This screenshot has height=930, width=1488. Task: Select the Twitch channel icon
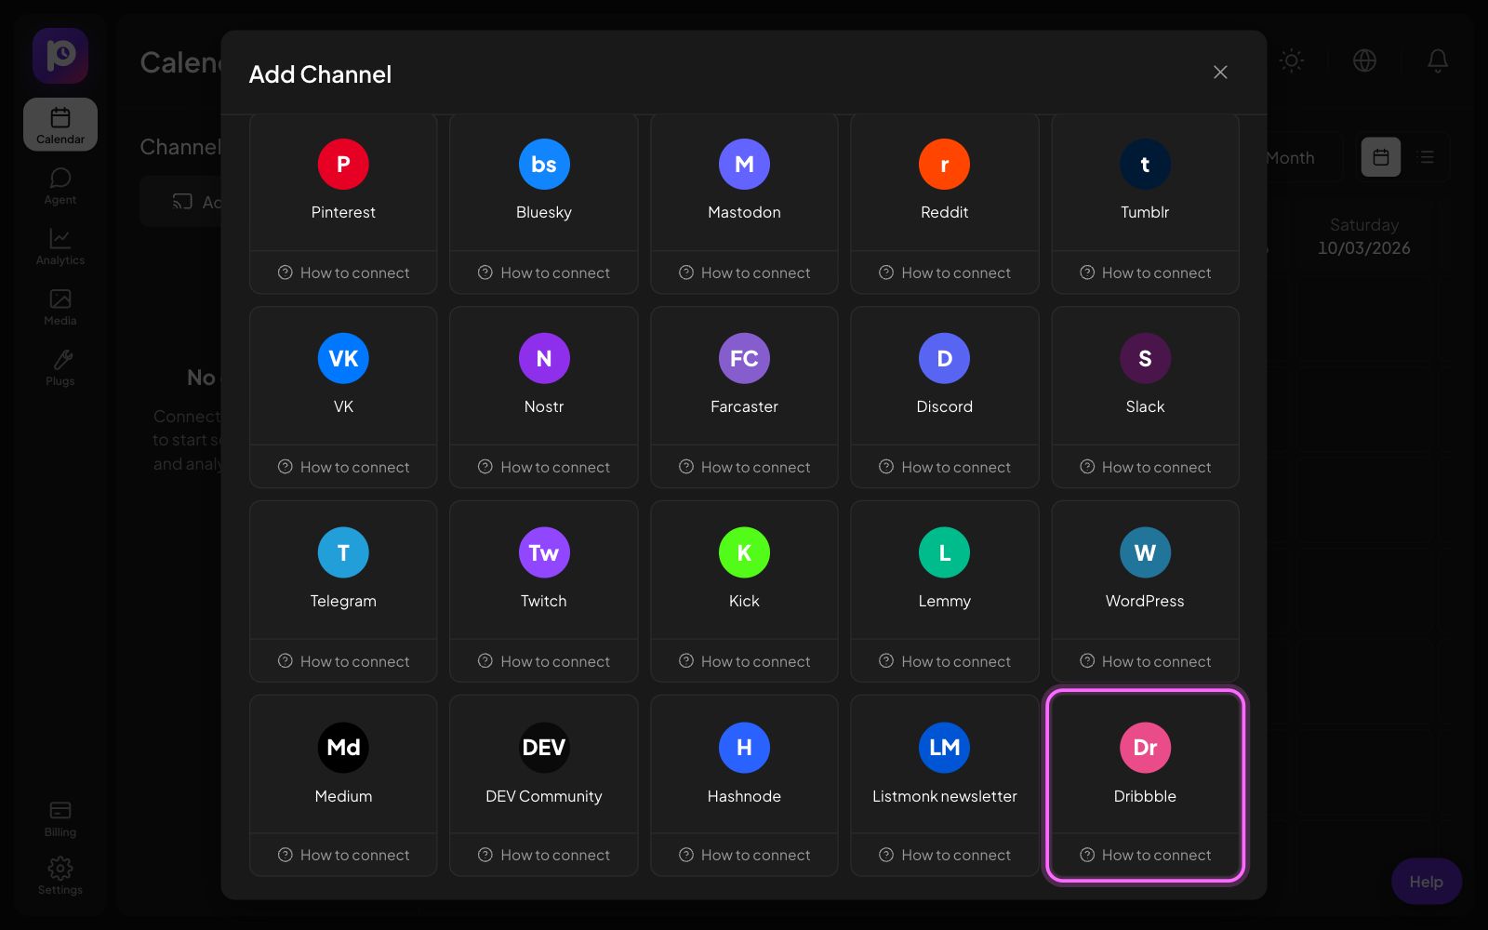click(x=544, y=552)
